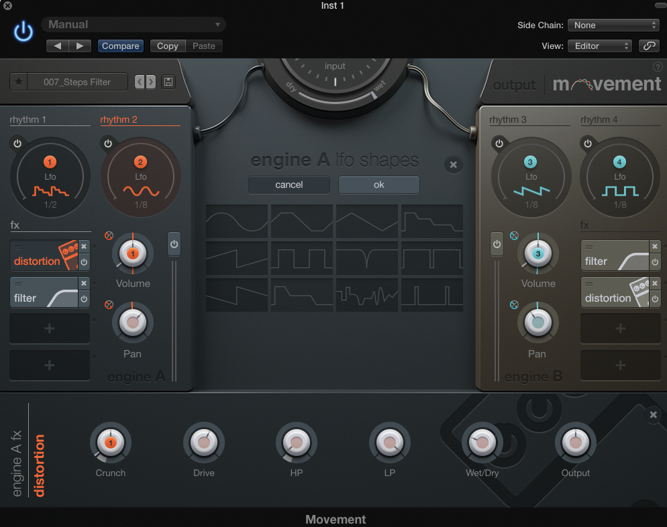Add an effect in engine B's last empty slot
This screenshot has width=667, height=527.
click(621, 365)
